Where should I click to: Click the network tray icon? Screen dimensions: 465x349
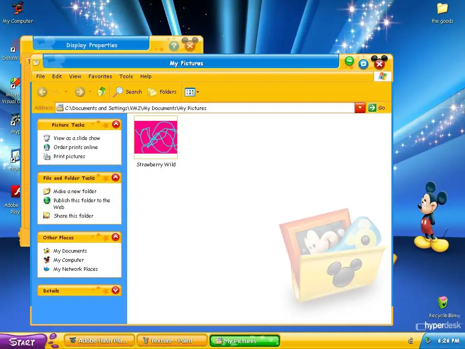tap(428, 340)
